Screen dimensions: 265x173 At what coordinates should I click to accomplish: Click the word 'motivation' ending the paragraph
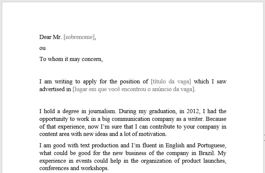tap(152, 134)
